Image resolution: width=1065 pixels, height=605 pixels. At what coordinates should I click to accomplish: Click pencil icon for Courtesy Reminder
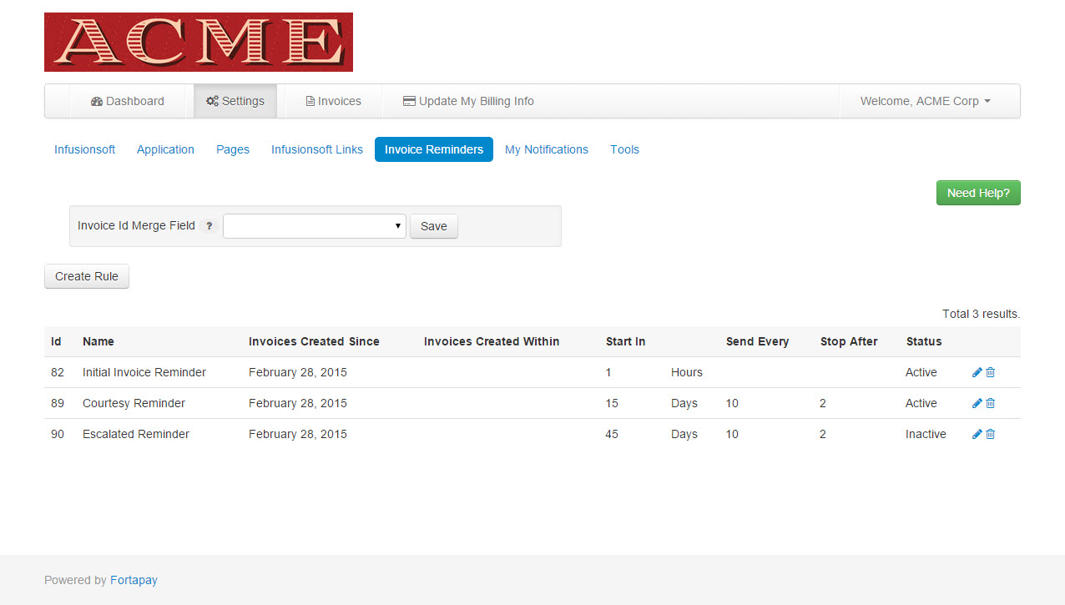tap(977, 403)
